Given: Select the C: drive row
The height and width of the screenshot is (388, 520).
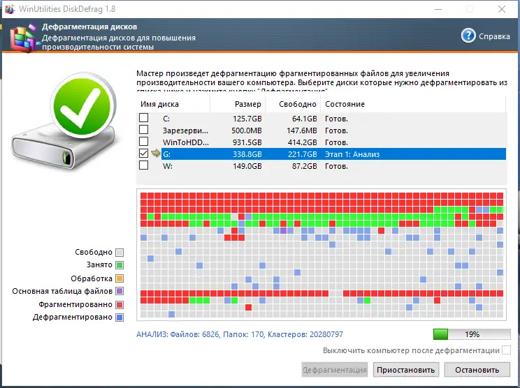Looking at the screenshot, I should coord(322,119).
